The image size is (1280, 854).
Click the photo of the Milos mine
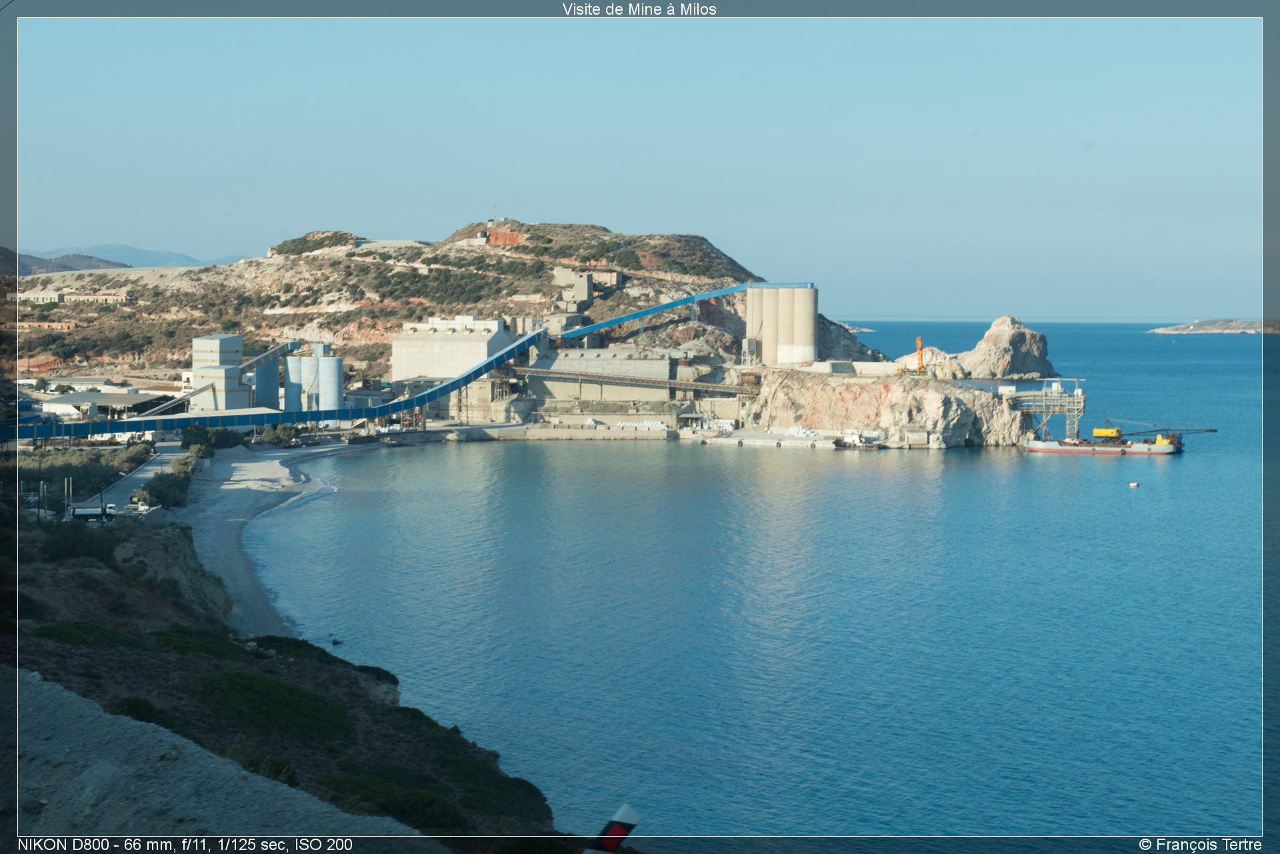(x=640, y=427)
